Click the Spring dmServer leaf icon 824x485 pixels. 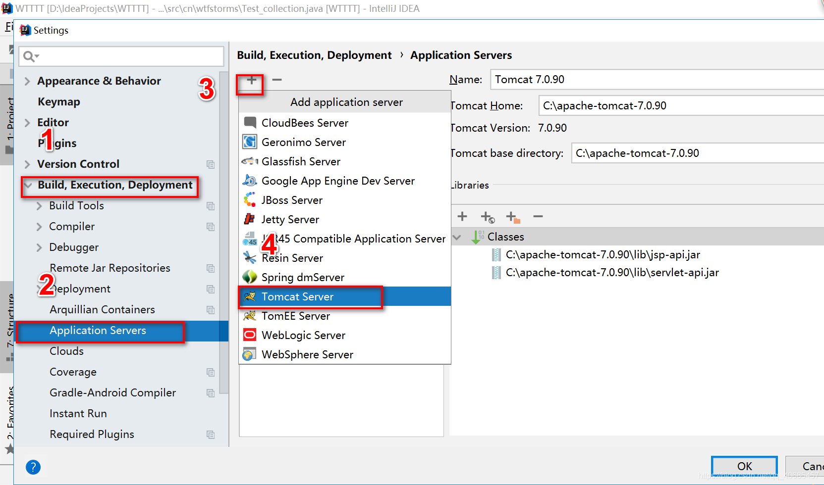pyautogui.click(x=250, y=277)
